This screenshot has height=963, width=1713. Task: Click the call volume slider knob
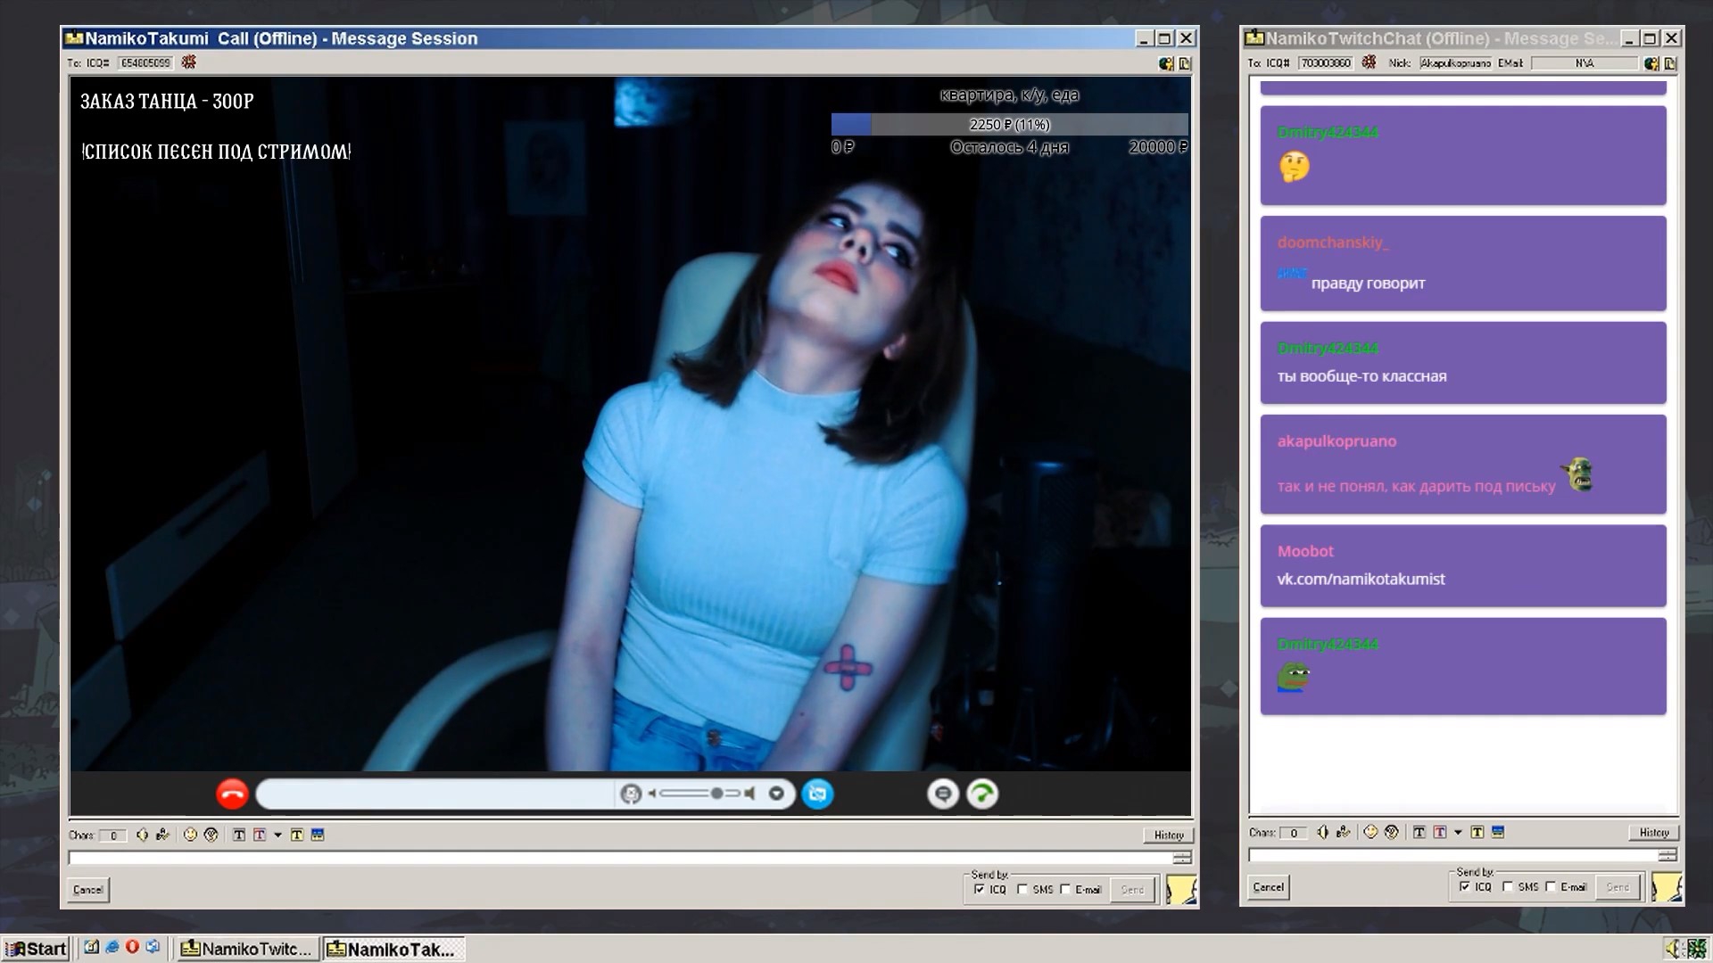tap(716, 794)
